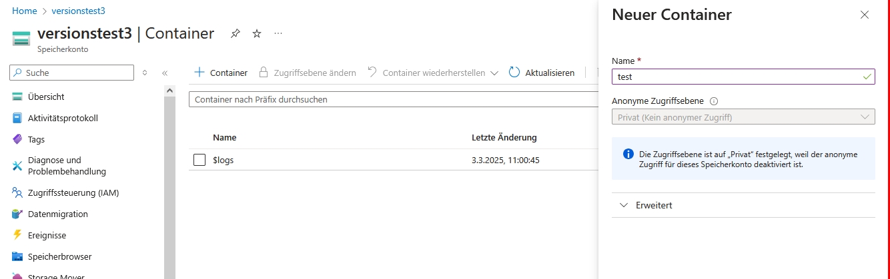Collapse the sidebar with double chevron
This screenshot has width=890, height=279.
tap(165, 73)
